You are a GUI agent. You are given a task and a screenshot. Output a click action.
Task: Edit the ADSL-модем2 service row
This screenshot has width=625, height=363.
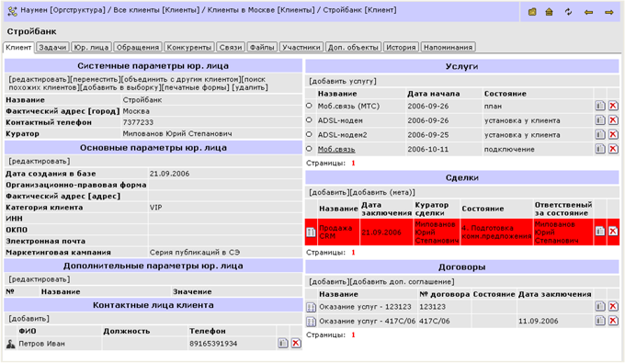pyautogui.click(x=600, y=134)
